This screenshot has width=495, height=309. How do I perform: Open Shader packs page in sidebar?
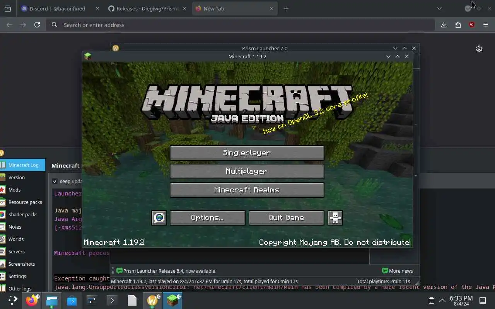coord(22,214)
